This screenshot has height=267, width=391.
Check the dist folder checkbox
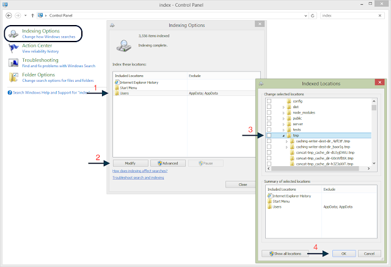[269, 107]
